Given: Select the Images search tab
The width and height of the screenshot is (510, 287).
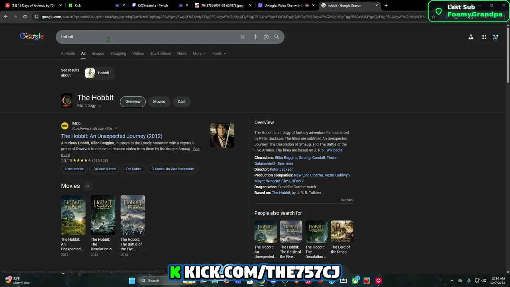Looking at the screenshot, I should point(98,53).
